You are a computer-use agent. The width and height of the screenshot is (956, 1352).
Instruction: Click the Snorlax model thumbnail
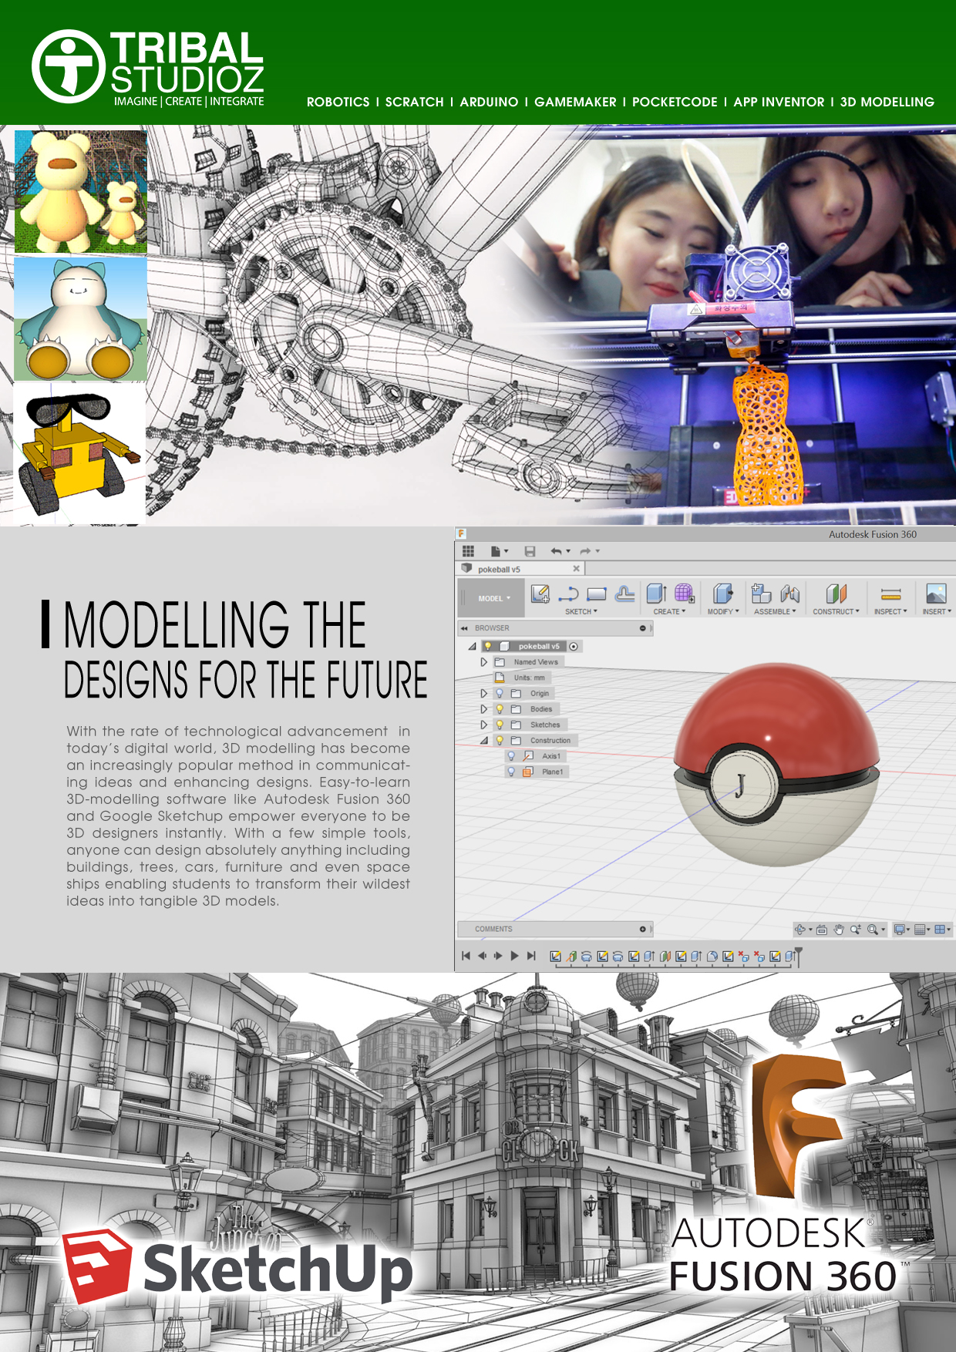click(x=80, y=318)
